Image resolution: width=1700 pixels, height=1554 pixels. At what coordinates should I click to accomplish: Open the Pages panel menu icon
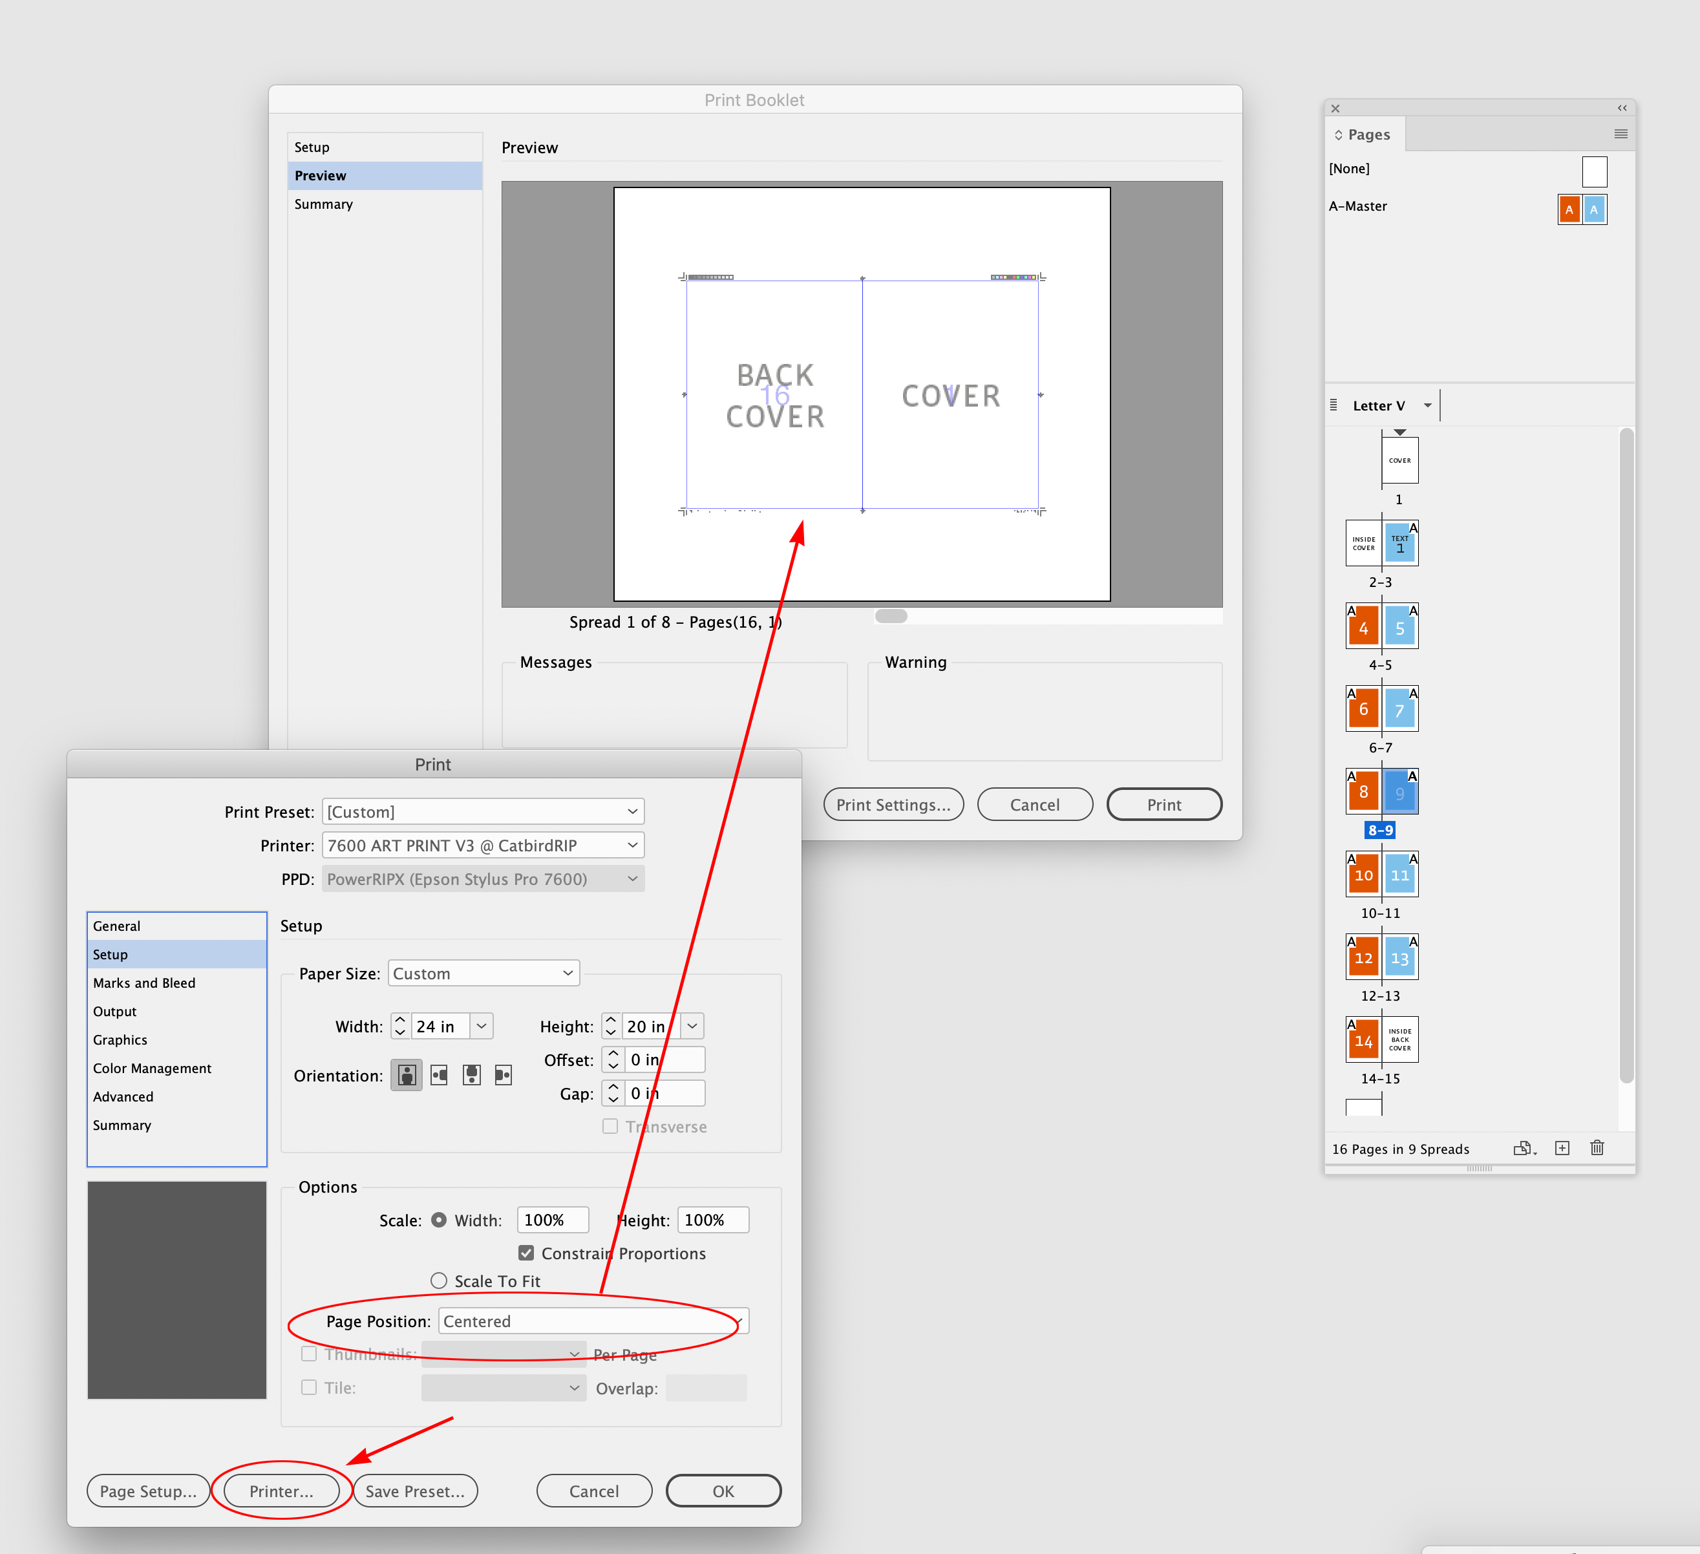tap(1620, 133)
